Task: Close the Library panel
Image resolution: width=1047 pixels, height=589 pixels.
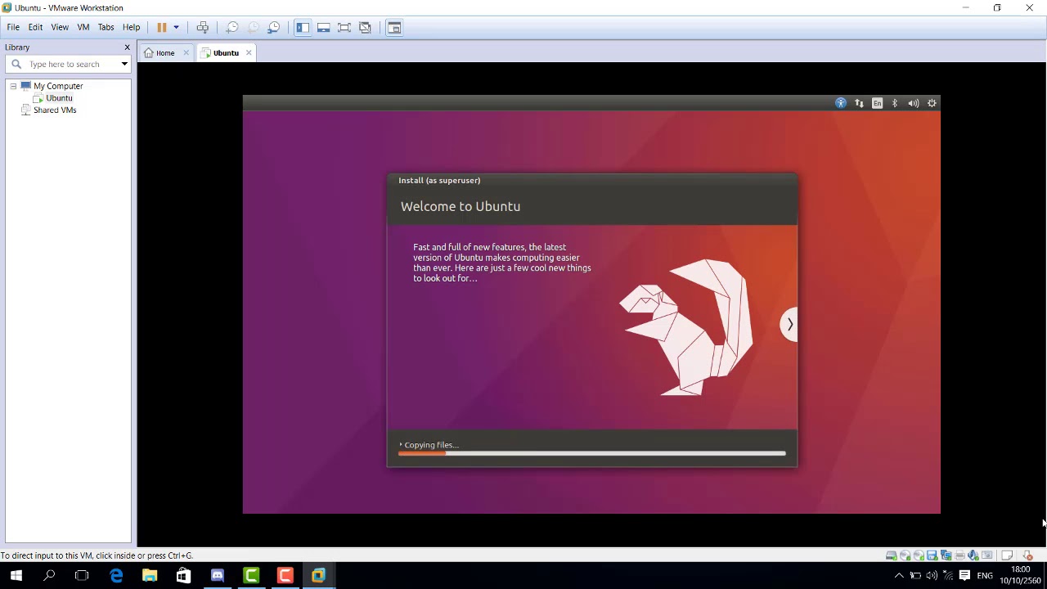Action: [127, 47]
